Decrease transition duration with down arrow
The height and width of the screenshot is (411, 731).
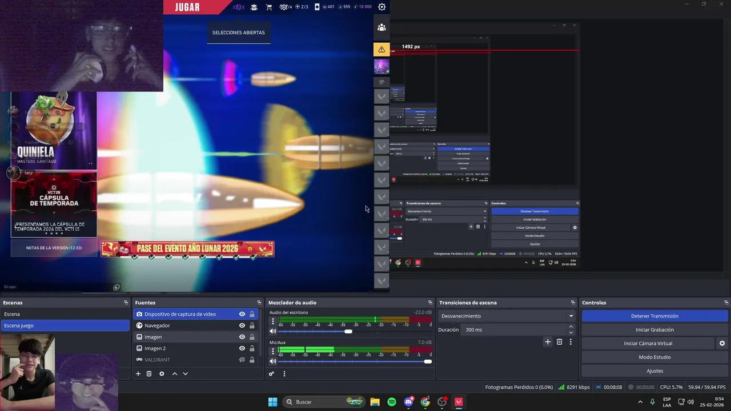[x=571, y=333]
